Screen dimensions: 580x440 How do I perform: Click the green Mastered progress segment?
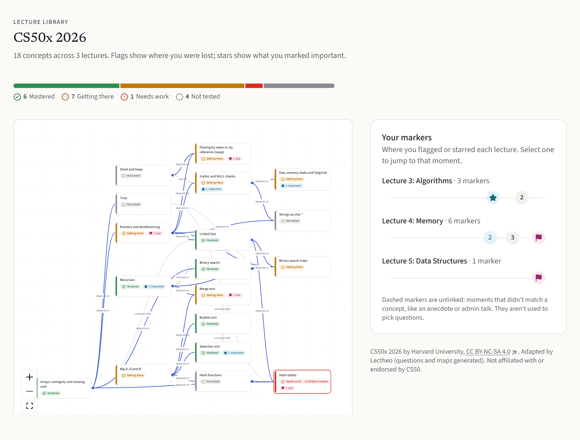66,86
